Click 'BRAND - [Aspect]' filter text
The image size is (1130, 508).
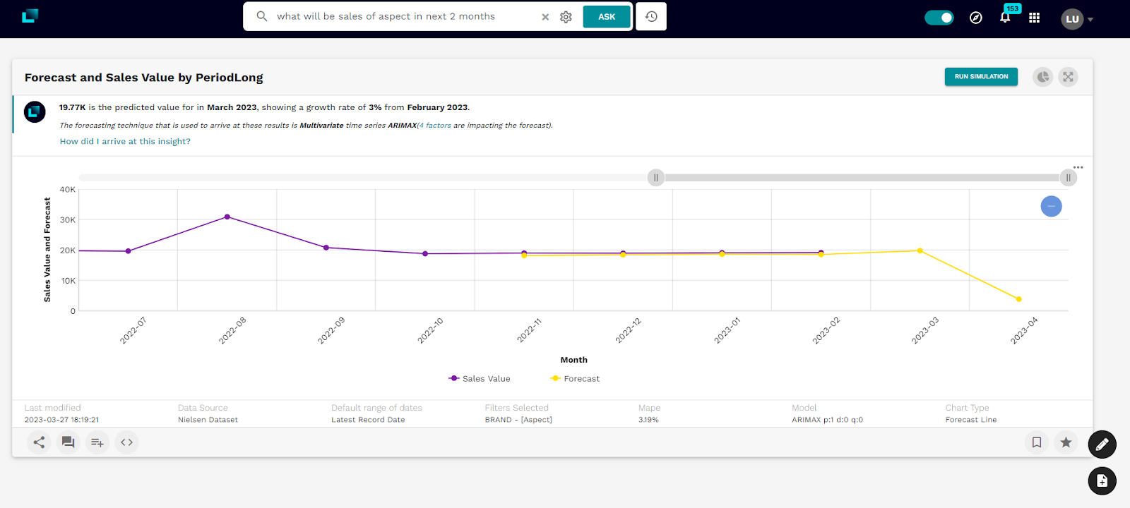(518, 420)
